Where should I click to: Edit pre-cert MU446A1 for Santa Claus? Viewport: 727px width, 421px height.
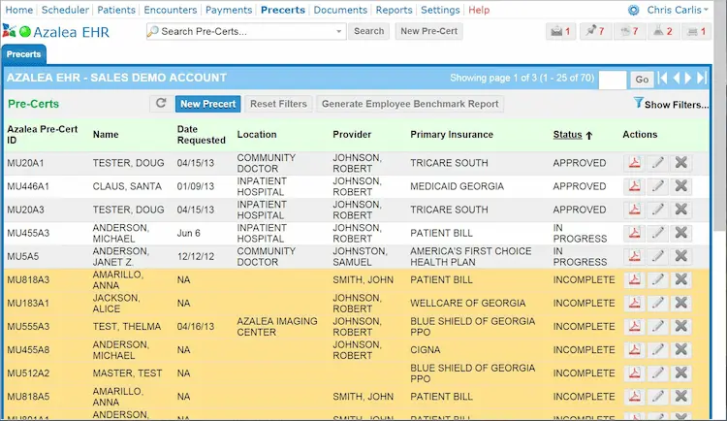click(657, 186)
